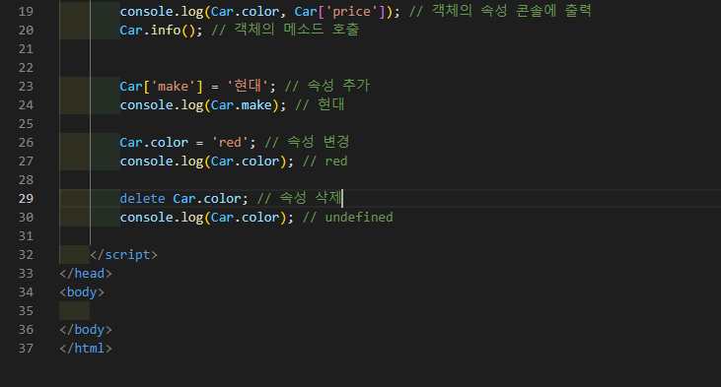Click line number 19 in gutter
The width and height of the screenshot is (721, 387).
pos(26,12)
